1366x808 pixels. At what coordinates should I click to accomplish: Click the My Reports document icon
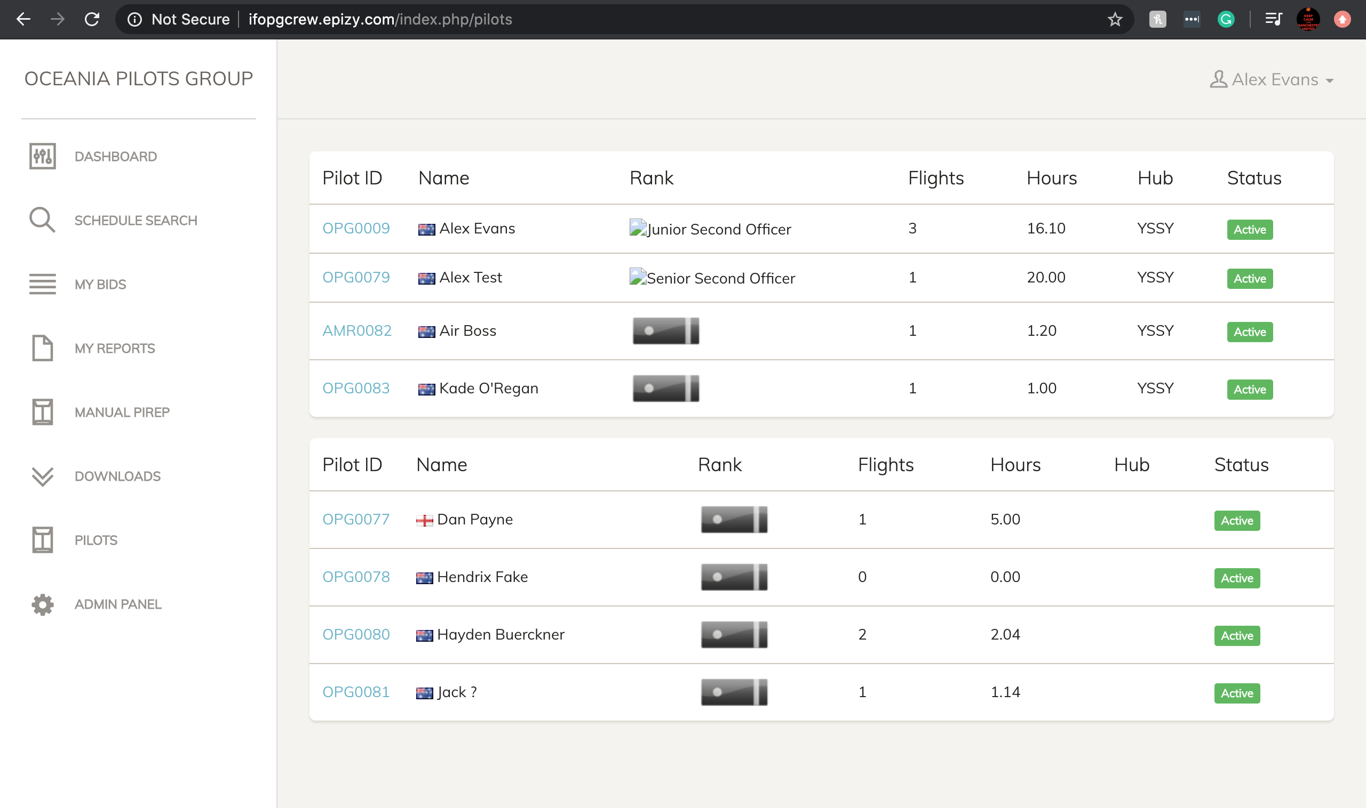point(43,348)
